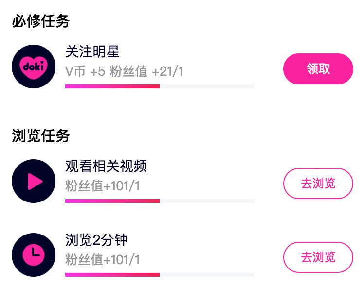The image size is (364, 302).
Task: Open the 观看相关视频 task title
Action: click(106, 167)
